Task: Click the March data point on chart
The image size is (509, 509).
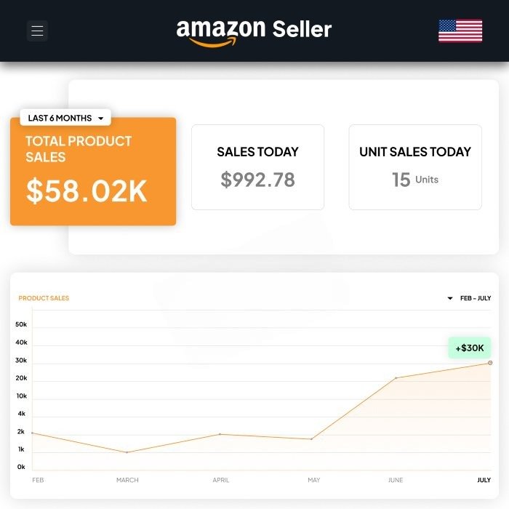Action: click(x=127, y=452)
